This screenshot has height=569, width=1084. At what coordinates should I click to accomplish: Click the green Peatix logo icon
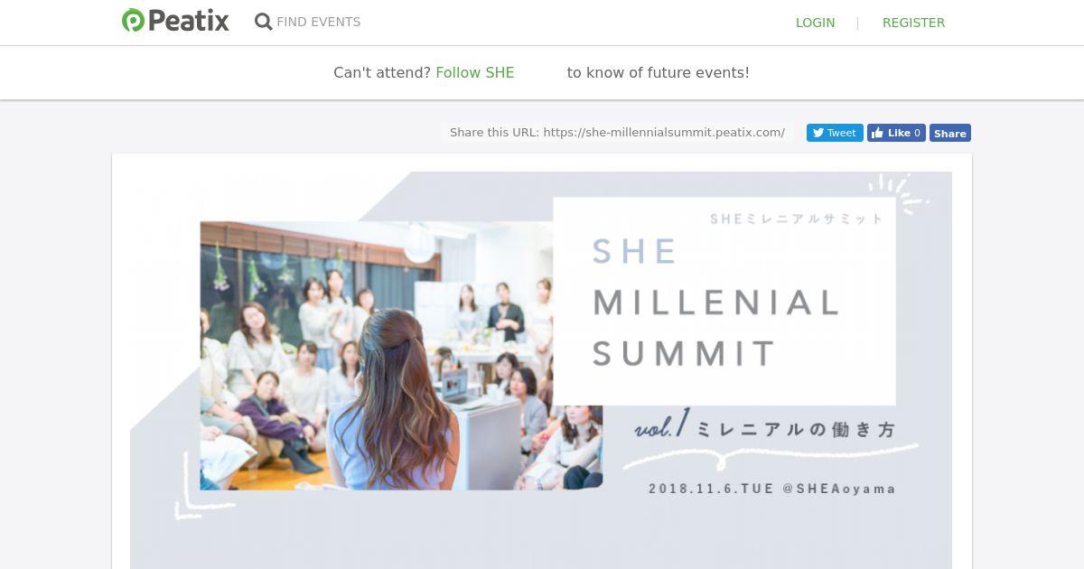(x=133, y=21)
